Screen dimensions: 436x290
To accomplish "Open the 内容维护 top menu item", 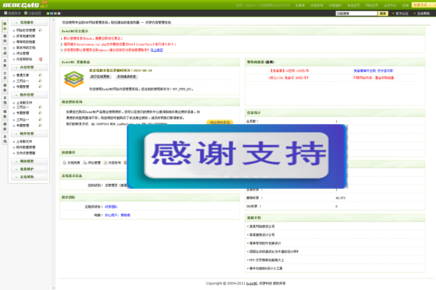I will [335, 5].
